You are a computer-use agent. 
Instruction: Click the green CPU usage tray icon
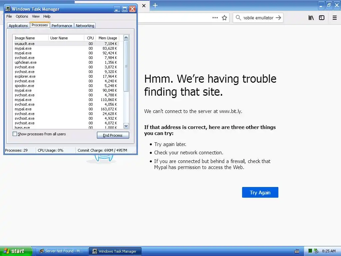pos(310,251)
